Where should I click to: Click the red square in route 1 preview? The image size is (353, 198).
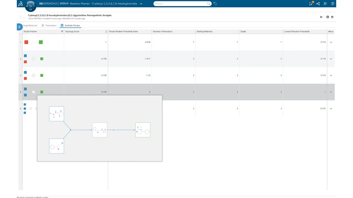26,42
